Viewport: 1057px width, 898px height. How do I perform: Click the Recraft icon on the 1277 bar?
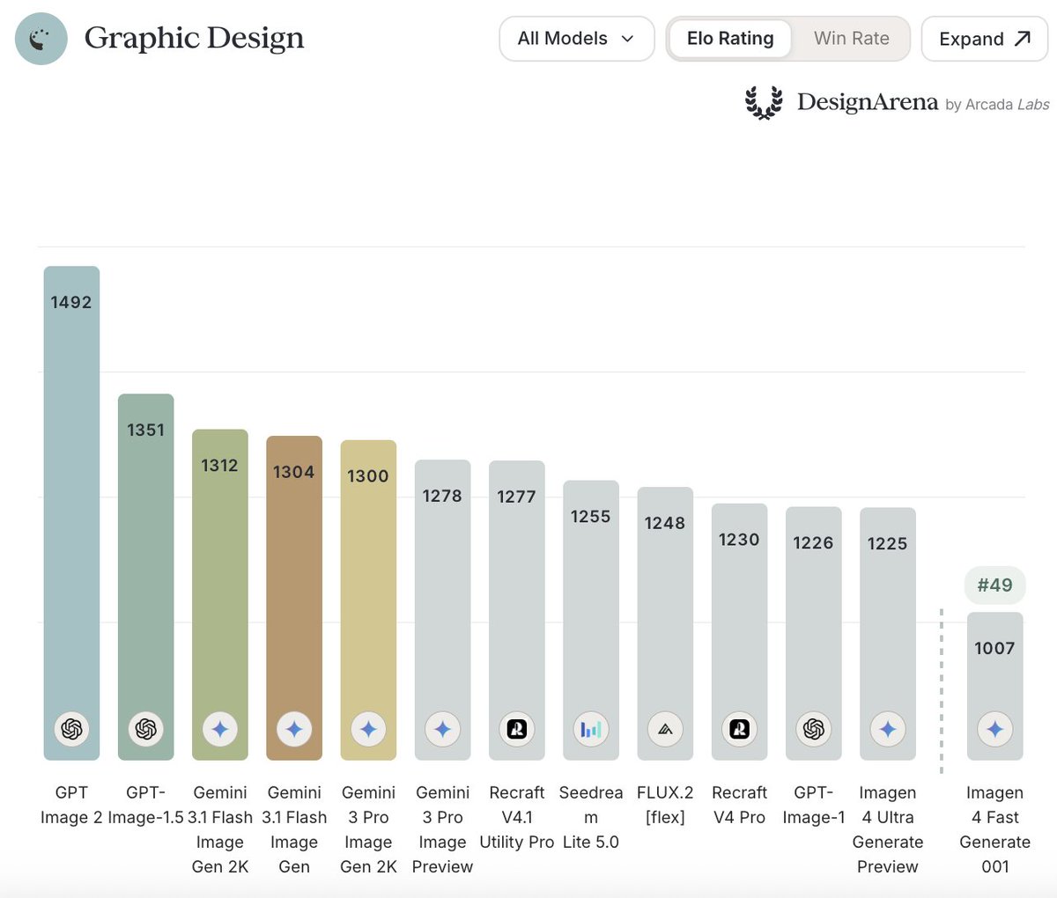[x=517, y=729]
